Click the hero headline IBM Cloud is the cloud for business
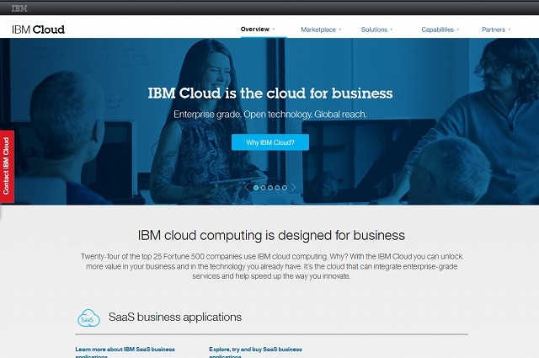Screen dimensions: 539x358 click(x=270, y=94)
